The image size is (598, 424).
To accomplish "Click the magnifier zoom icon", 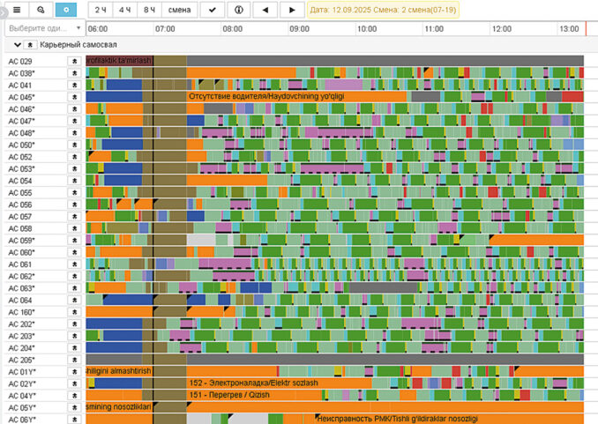I will coord(41,10).
